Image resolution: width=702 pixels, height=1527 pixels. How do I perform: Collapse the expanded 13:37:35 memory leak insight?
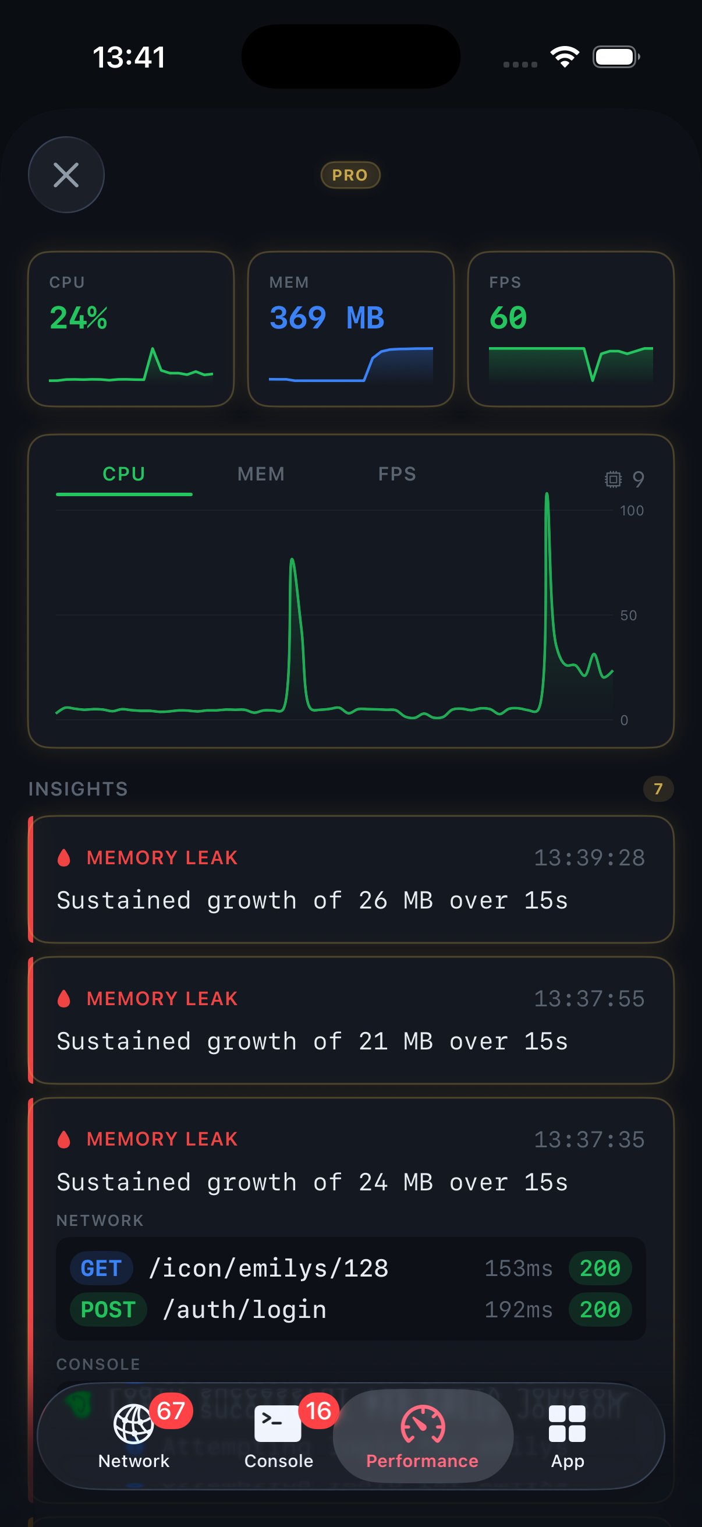pyautogui.click(x=350, y=1159)
